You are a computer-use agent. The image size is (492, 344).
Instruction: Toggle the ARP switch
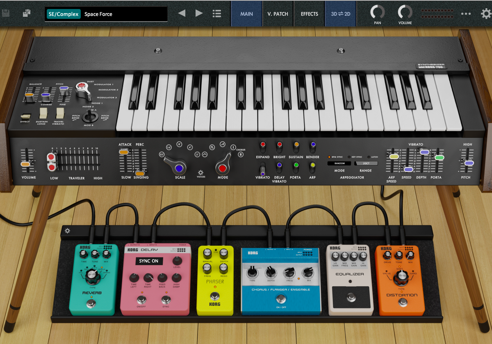coord(312,168)
